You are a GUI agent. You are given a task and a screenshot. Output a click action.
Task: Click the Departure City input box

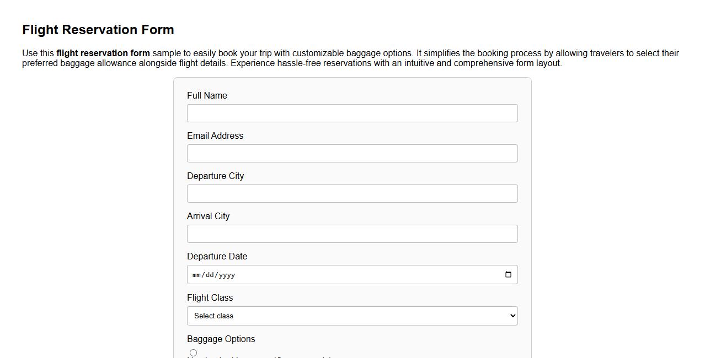tap(352, 193)
